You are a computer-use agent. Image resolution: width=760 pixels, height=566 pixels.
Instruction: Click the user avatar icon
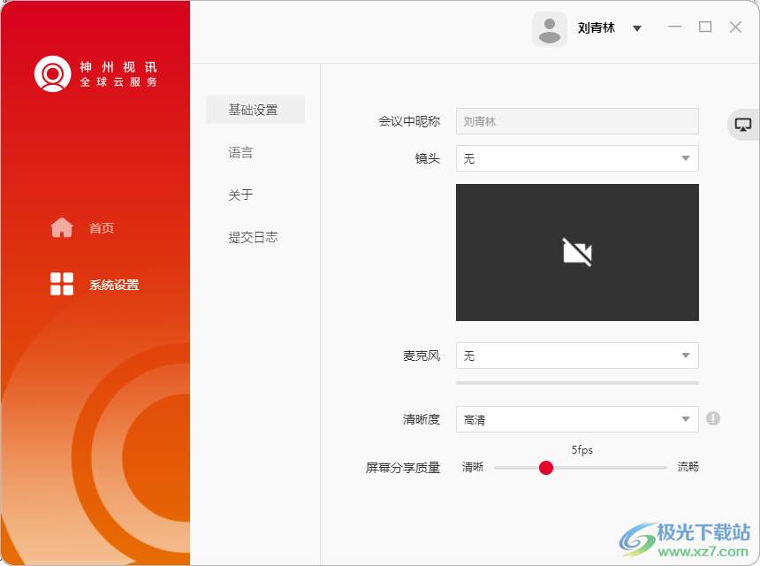550,29
